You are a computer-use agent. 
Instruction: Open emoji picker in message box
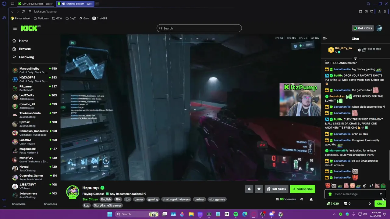pyautogui.click(x=381, y=194)
